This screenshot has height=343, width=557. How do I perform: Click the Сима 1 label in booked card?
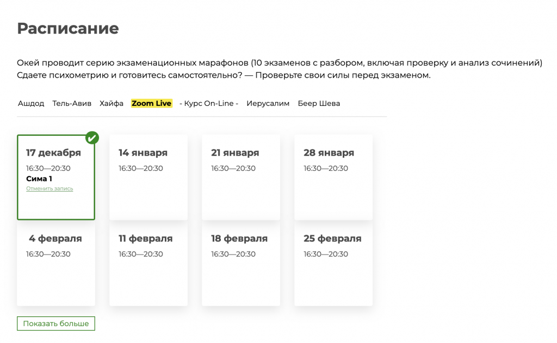tap(39, 179)
